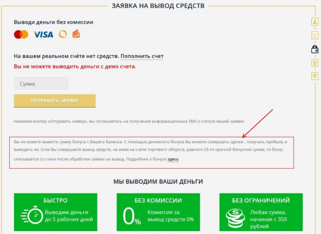The height and width of the screenshot is (234, 321).
Task: Click the ОТПРАВИТЬ ЗАЯВКУ button
Action: coord(54,101)
